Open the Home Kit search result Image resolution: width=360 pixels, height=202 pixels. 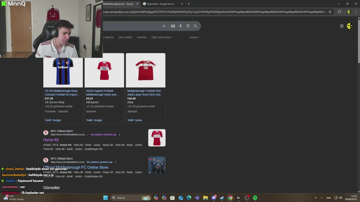pyautogui.click(x=51, y=140)
